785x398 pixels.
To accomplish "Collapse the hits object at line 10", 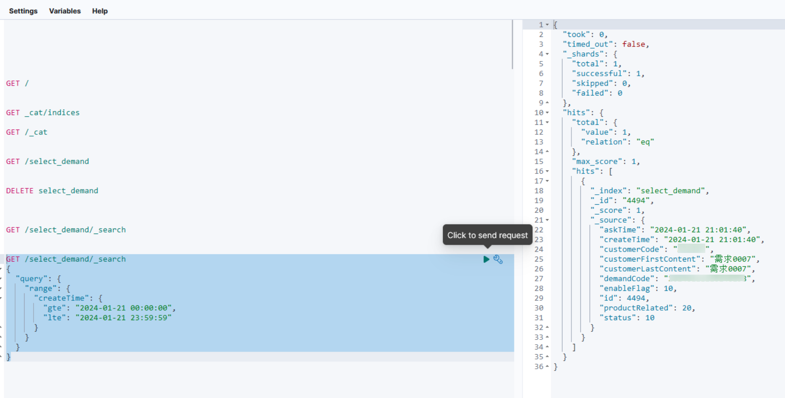I will point(547,113).
